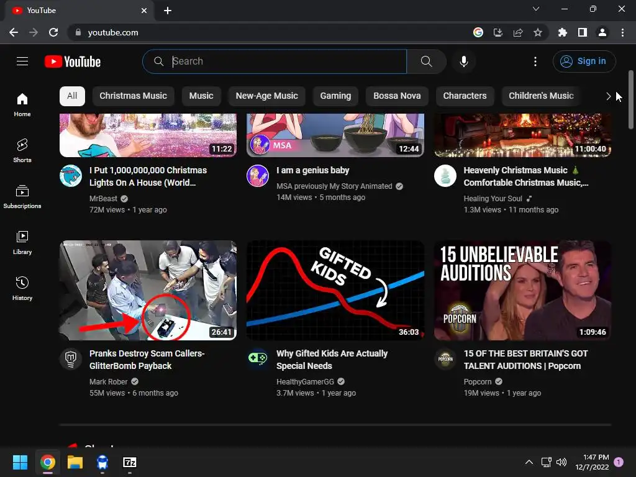This screenshot has width=636, height=477.
Task: Open 'I Put 1,000,000,000 Christmas Lights' video title
Action: (148, 176)
